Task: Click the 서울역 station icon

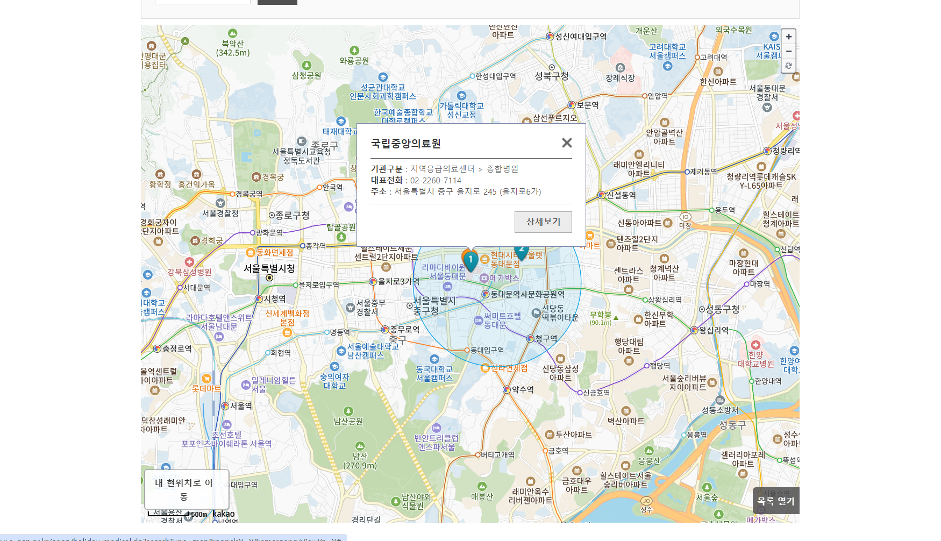Action: [x=225, y=406]
